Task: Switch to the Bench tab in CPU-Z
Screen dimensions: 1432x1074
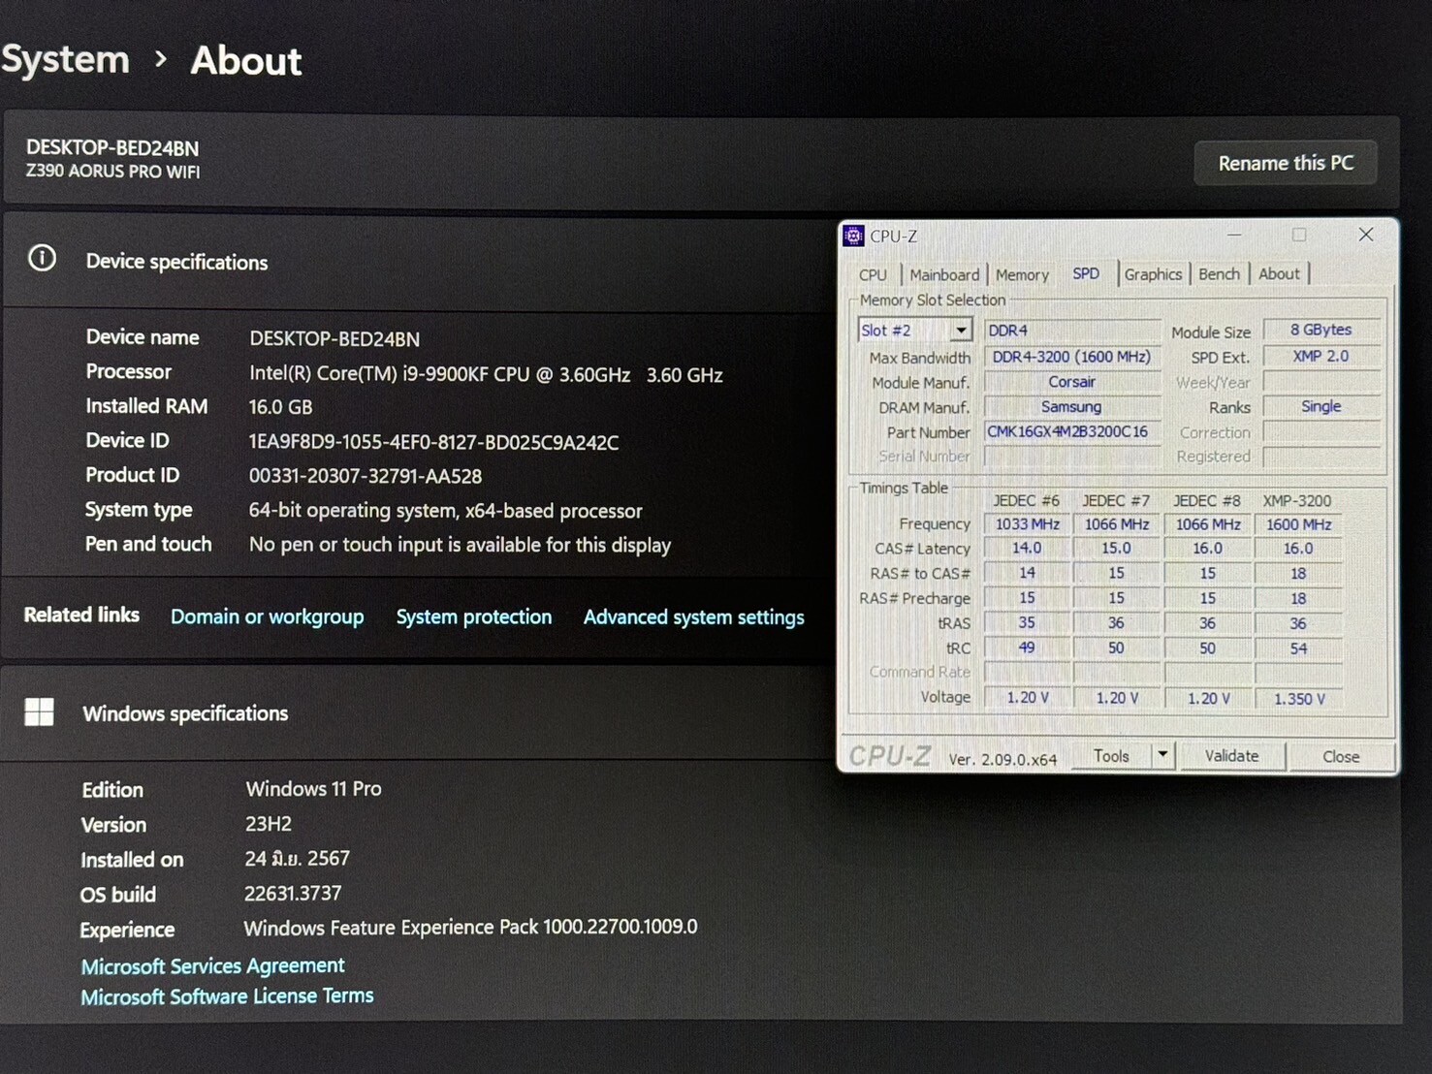Action: (1219, 274)
